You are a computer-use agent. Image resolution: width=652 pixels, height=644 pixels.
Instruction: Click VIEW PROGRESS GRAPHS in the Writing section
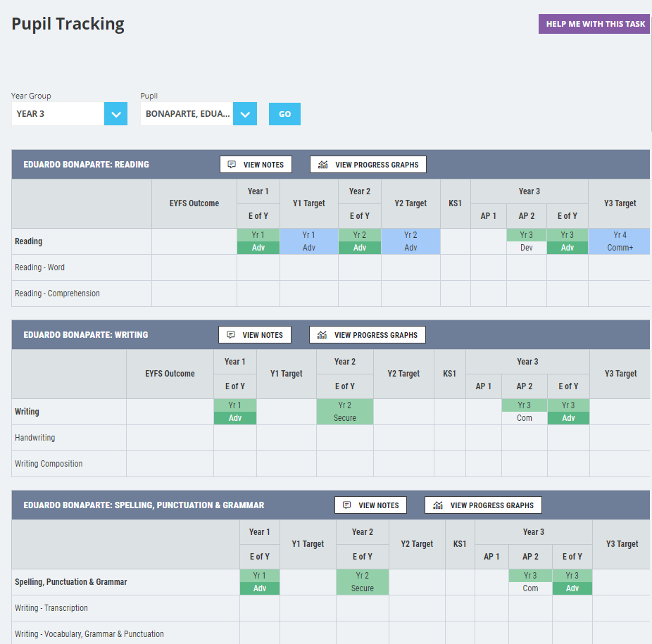pyautogui.click(x=367, y=334)
